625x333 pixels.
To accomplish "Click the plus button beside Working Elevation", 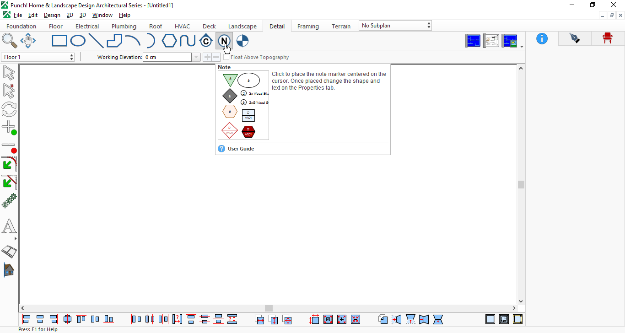I will click(x=207, y=57).
